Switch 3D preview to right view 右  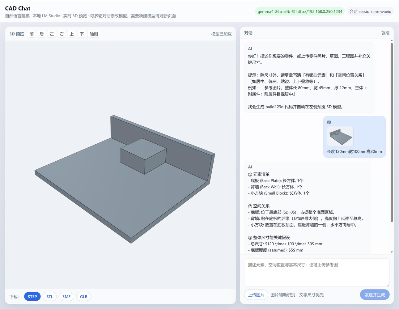pos(62,34)
